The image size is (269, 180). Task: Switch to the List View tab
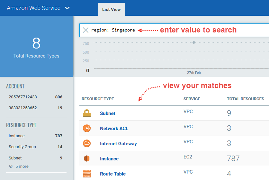click(x=111, y=9)
